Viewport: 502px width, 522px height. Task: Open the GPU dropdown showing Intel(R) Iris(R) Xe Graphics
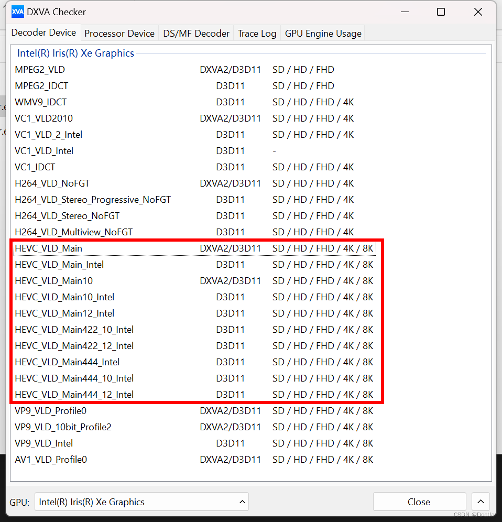click(142, 502)
